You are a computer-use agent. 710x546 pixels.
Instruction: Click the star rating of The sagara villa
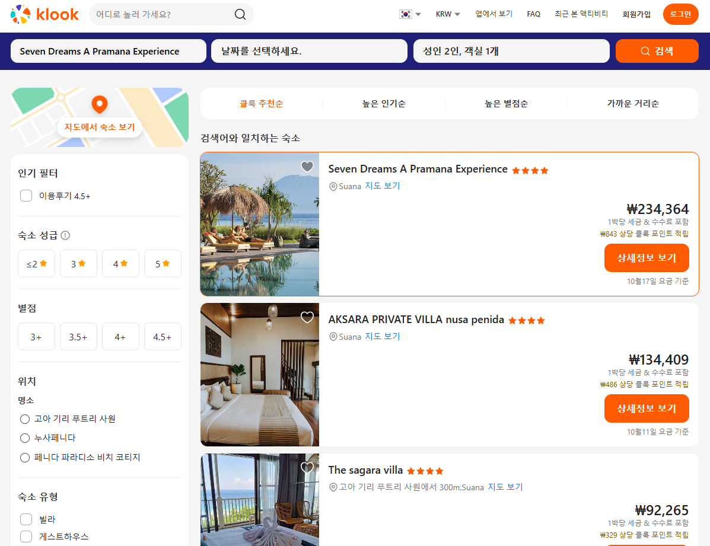pos(425,471)
